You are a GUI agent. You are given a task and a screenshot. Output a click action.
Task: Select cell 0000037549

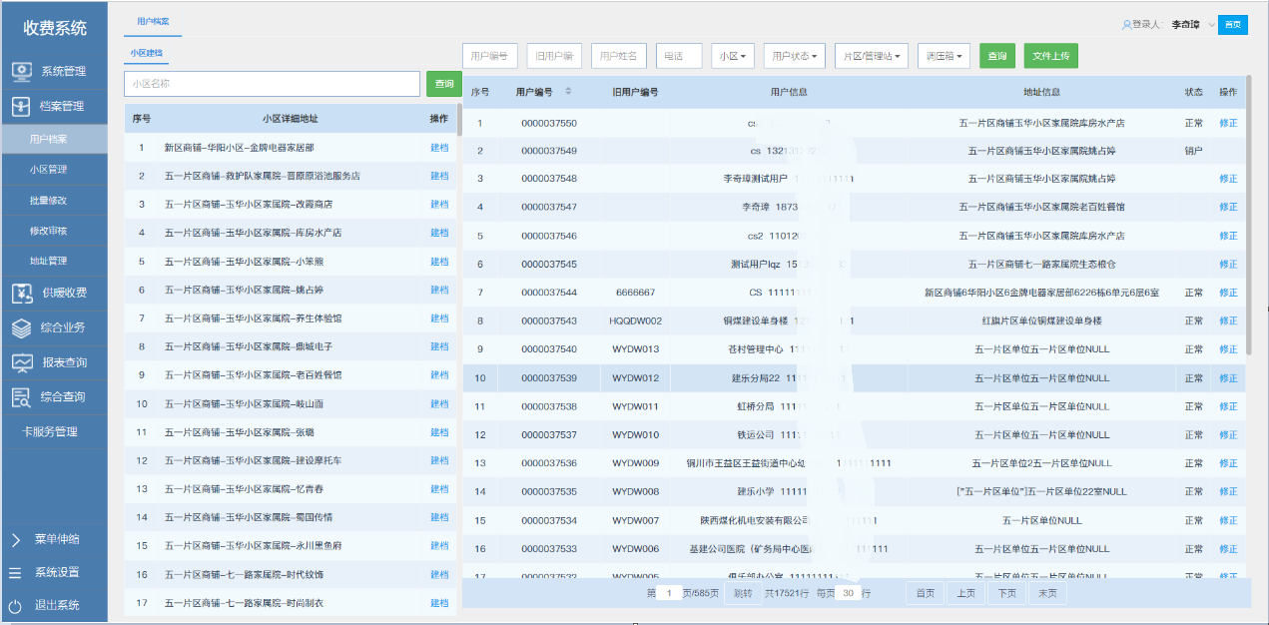[x=549, y=151]
